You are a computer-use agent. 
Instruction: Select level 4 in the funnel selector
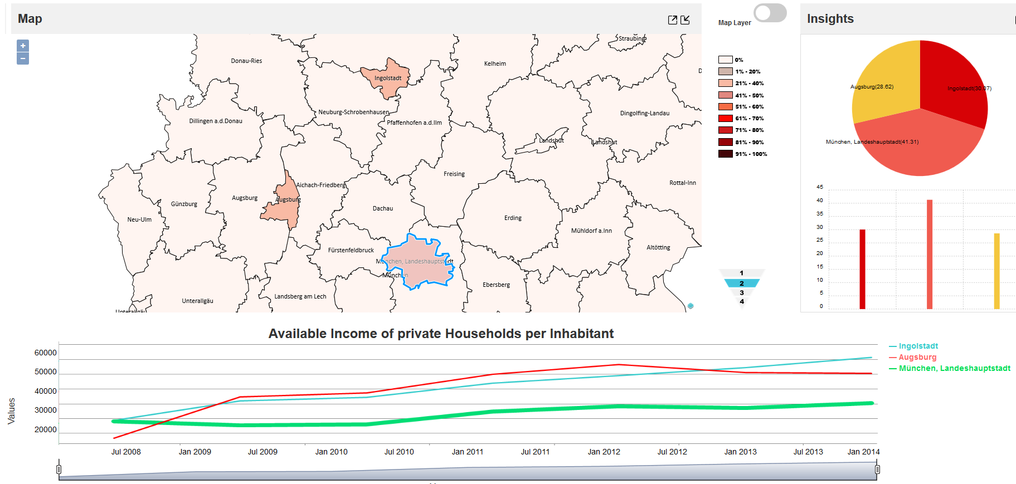742,301
